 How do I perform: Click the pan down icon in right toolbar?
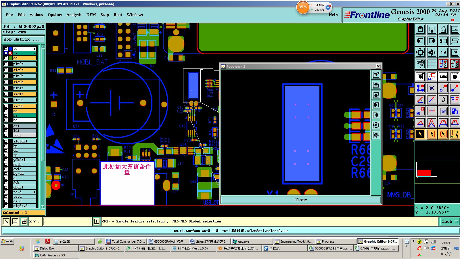432,29
